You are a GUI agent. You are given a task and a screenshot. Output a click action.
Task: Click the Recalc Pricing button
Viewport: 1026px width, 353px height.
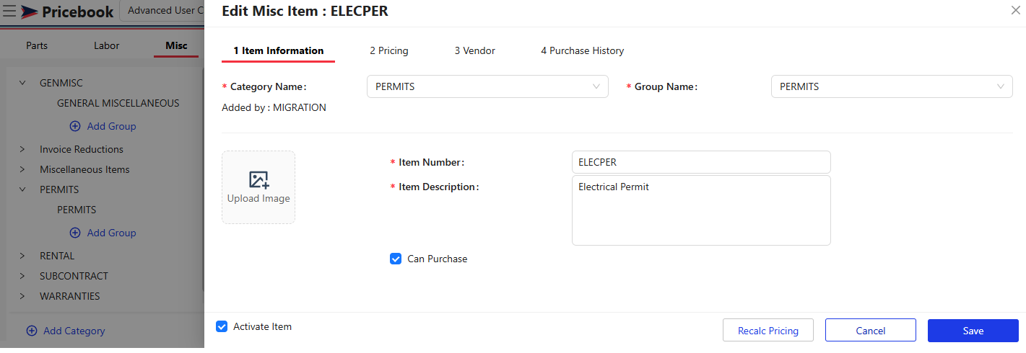[768, 331]
